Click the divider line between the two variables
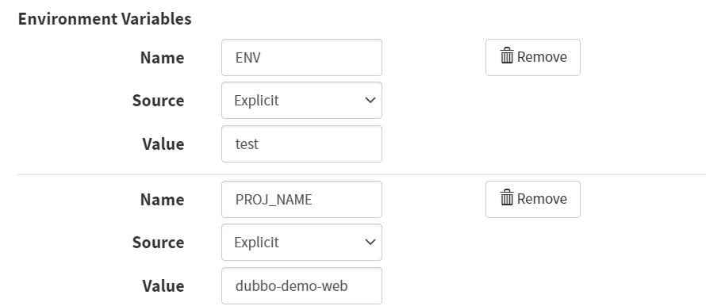Image resolution: width=706 pixels, height=306 pixels. click(x=362, y=174)
